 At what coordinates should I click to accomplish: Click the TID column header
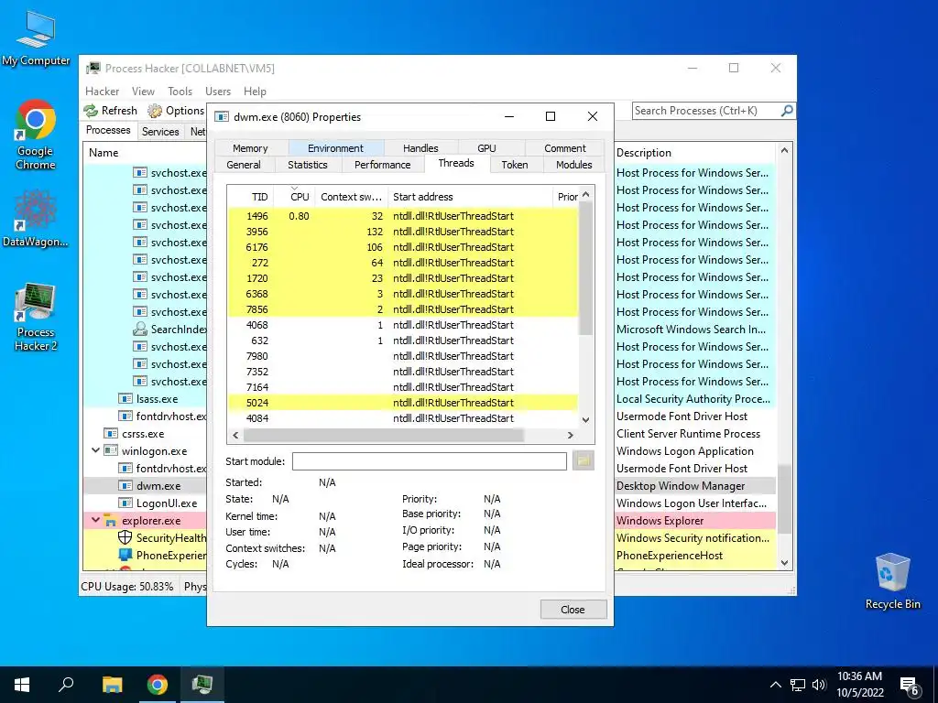(x=253, y=196)
